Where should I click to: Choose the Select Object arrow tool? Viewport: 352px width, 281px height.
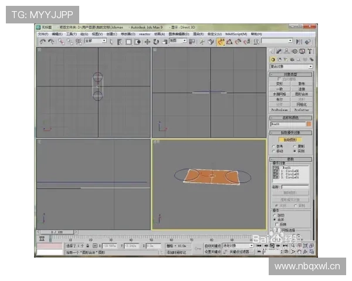coord(111,42)
